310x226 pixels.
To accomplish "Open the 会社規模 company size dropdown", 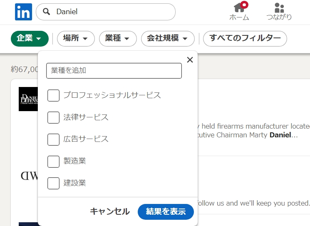I will click(168, 38).
